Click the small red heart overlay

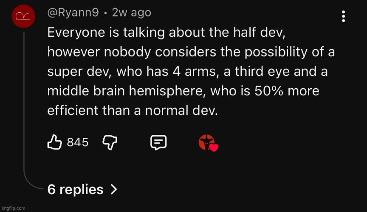[x=214, y=148]
